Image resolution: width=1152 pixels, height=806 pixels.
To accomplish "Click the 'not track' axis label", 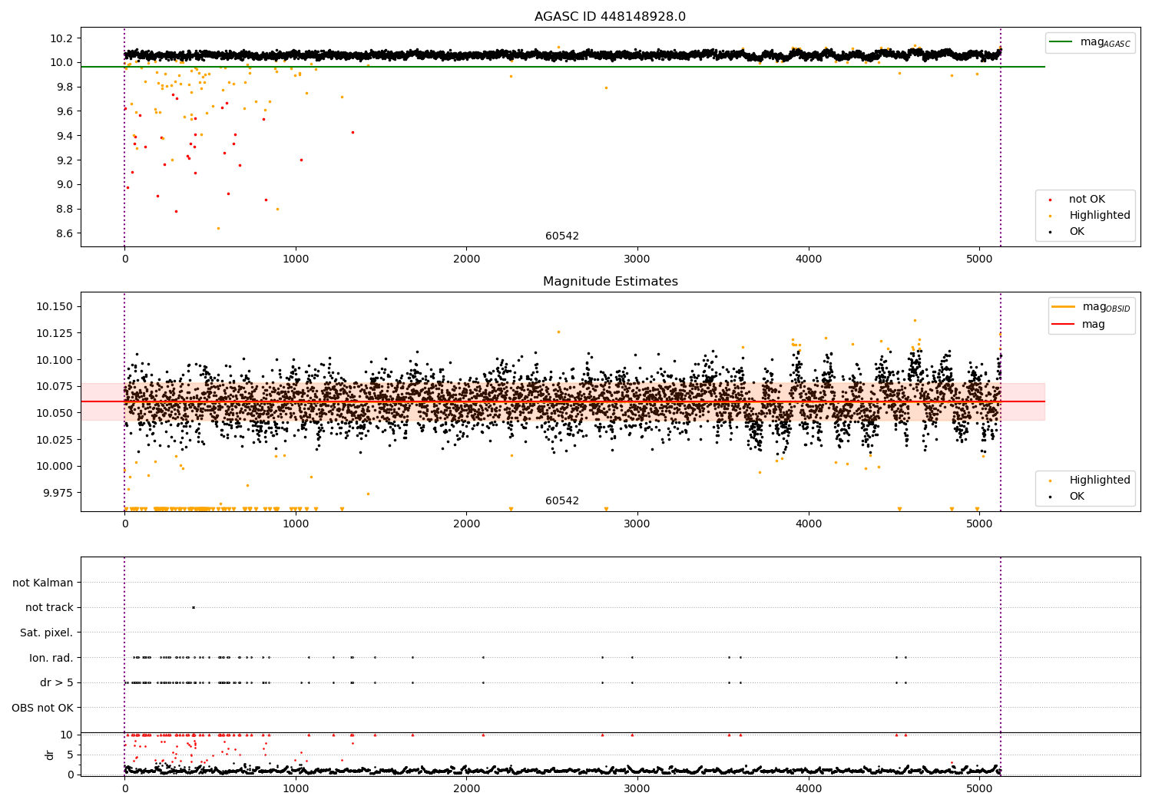I will [x=49, y=607].
